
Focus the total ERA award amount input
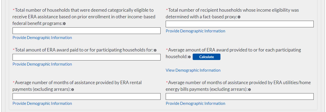(x=86, y=57)
